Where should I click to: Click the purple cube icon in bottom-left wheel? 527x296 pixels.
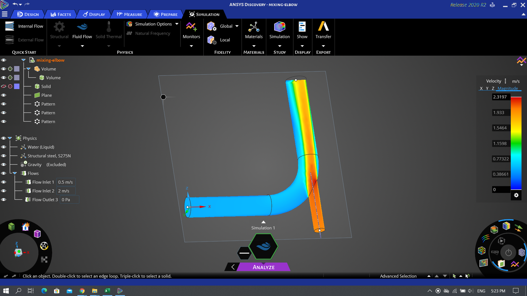37,234
